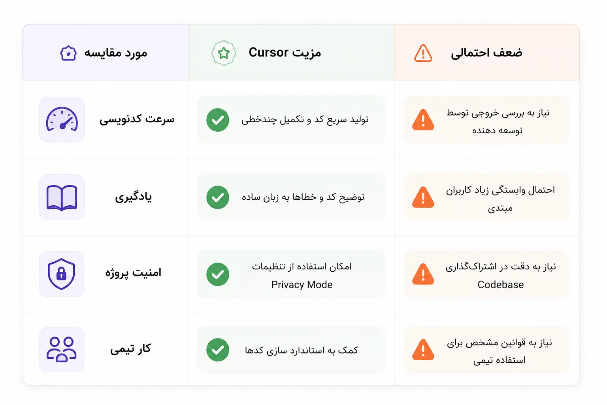Image resolution: width=607 pixels, height=405 pixels.
Task: Click the purple badge icon in comparison header
Action: click(68, 53)
